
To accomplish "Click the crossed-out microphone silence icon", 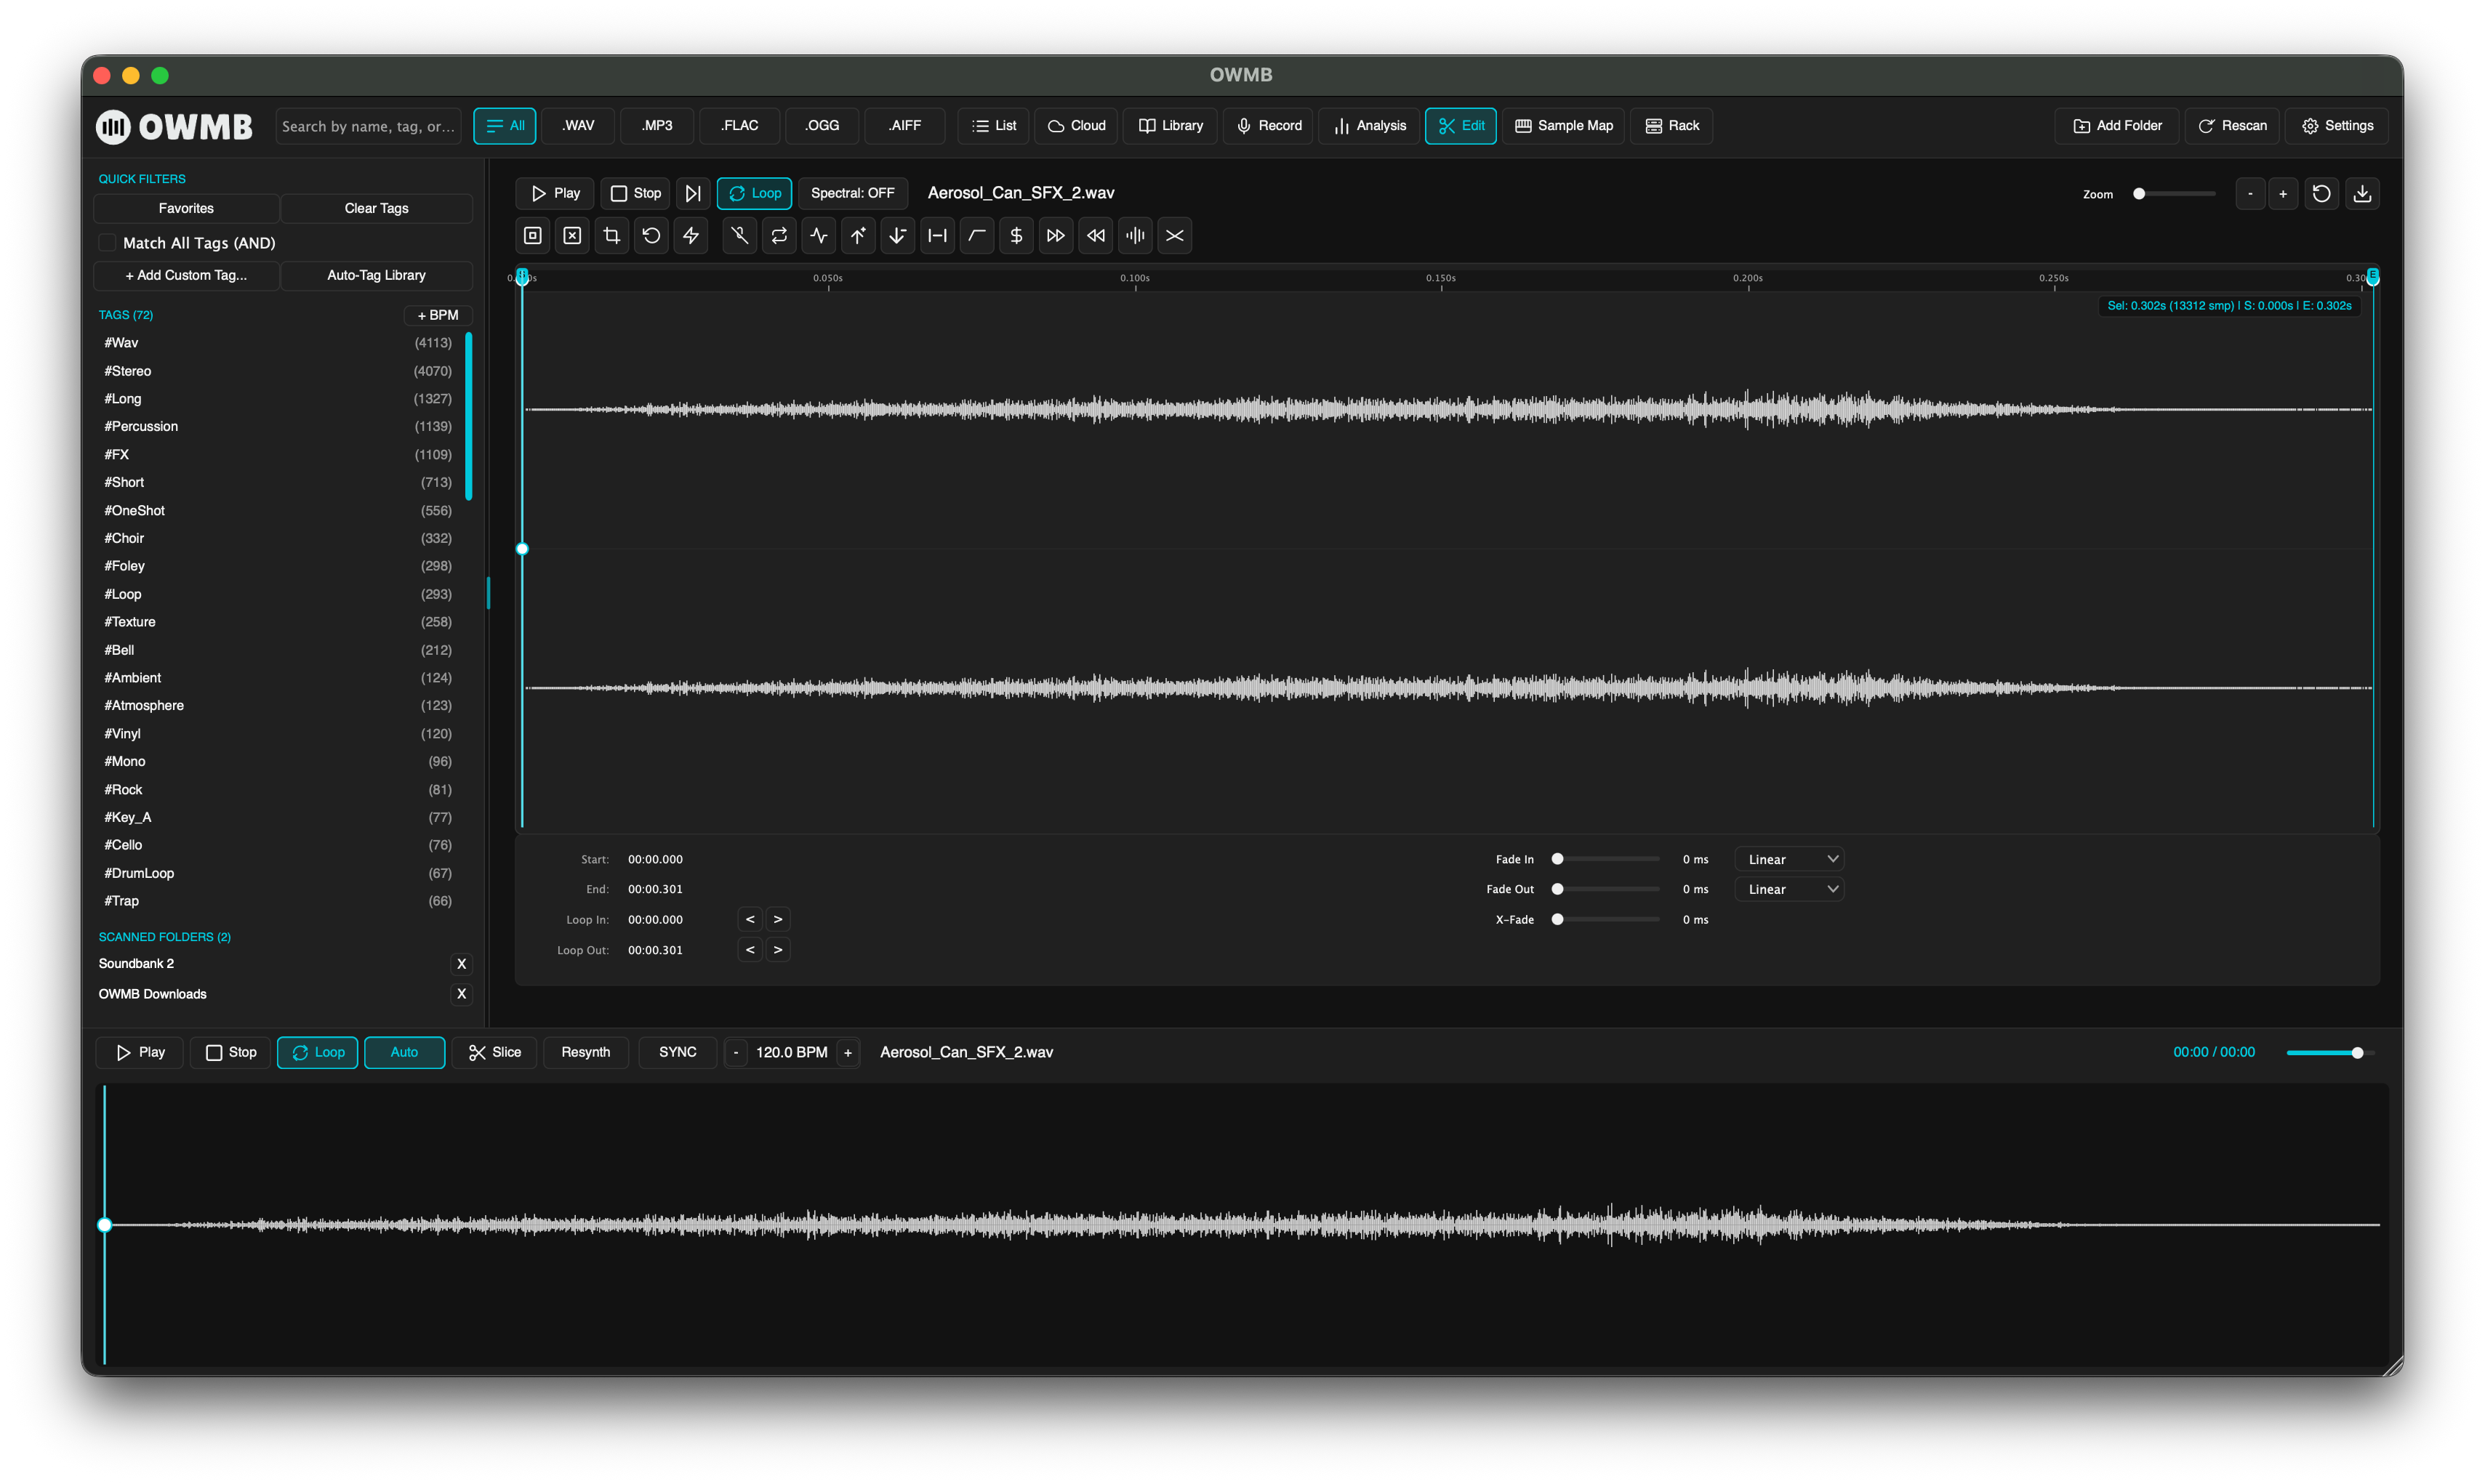I will click(x=739, y=236).
